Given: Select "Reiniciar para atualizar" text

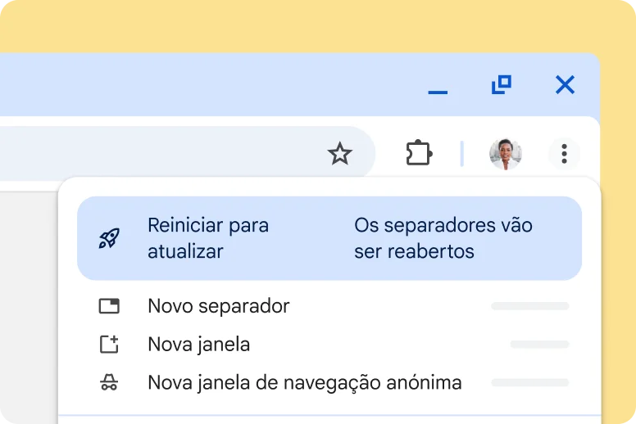Looking at the screenshot, I should click(208, 238).
